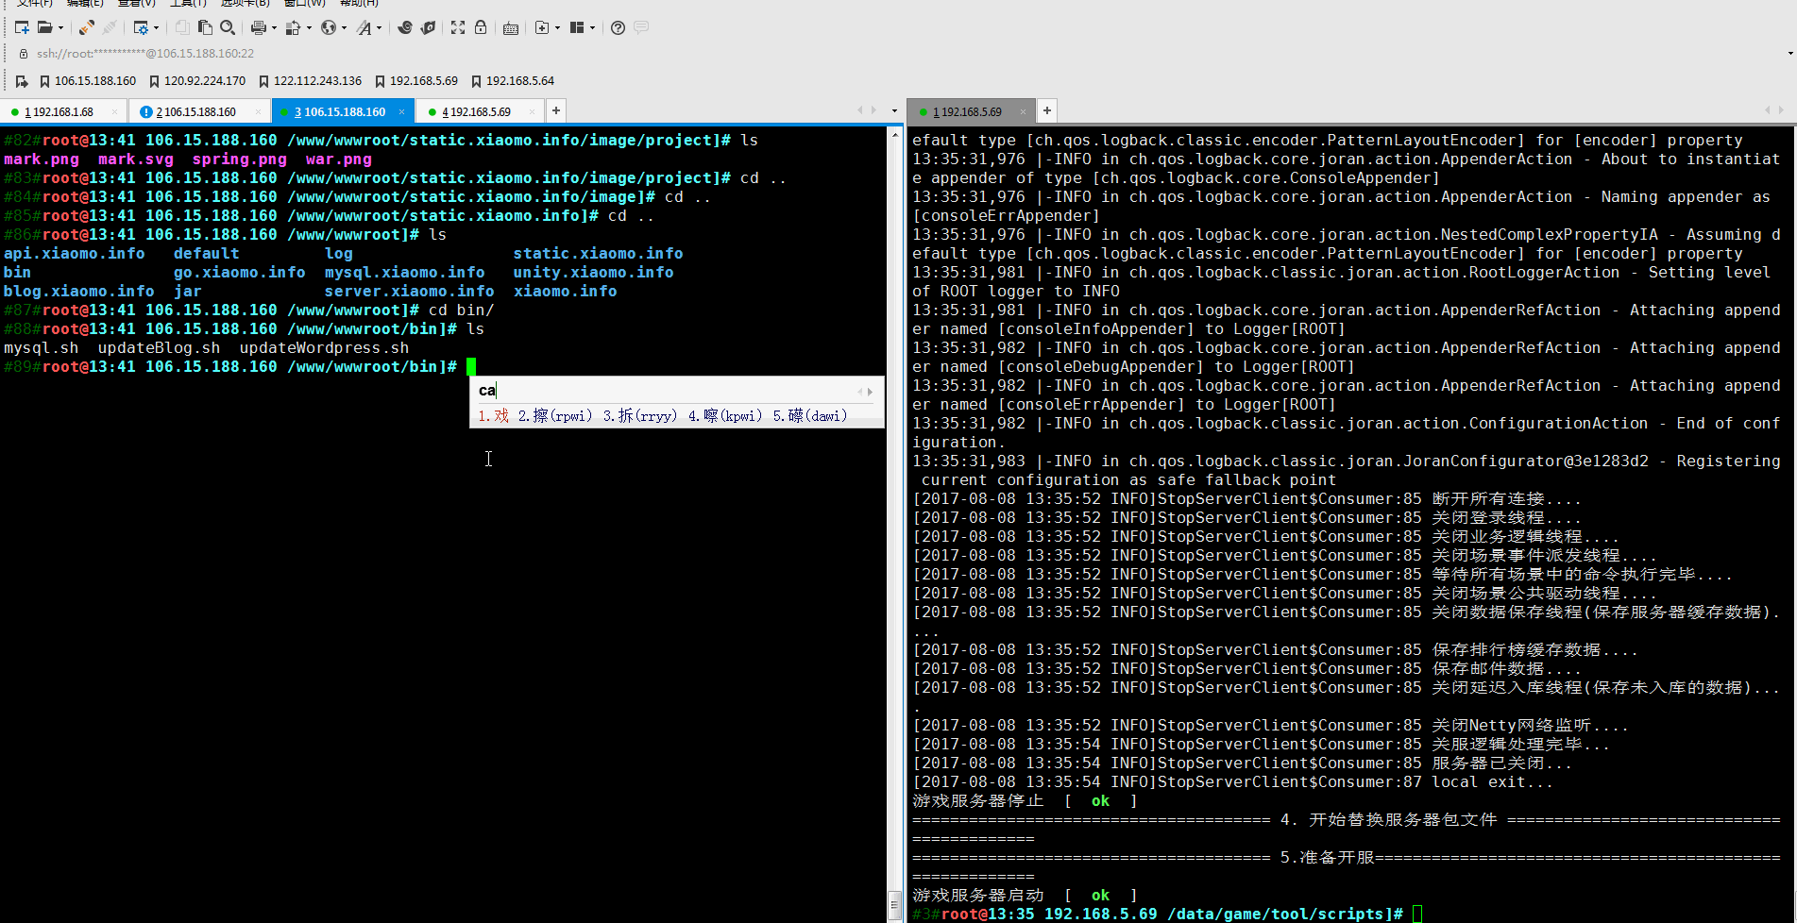Choose IME candidate 1 戏
1797x923 pixels.
493,415
